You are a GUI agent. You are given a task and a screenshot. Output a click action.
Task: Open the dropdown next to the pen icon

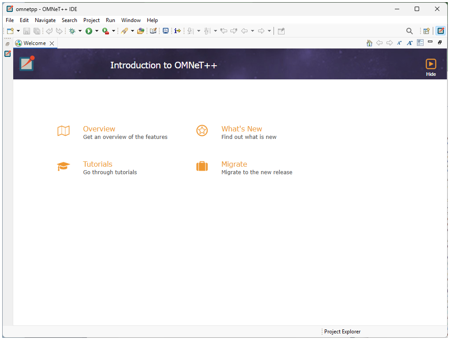(x=133, y=31)
